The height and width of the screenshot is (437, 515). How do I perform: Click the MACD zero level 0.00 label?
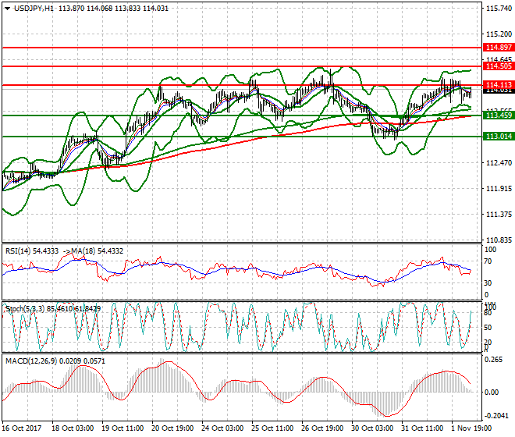click(x=492, y=393)
